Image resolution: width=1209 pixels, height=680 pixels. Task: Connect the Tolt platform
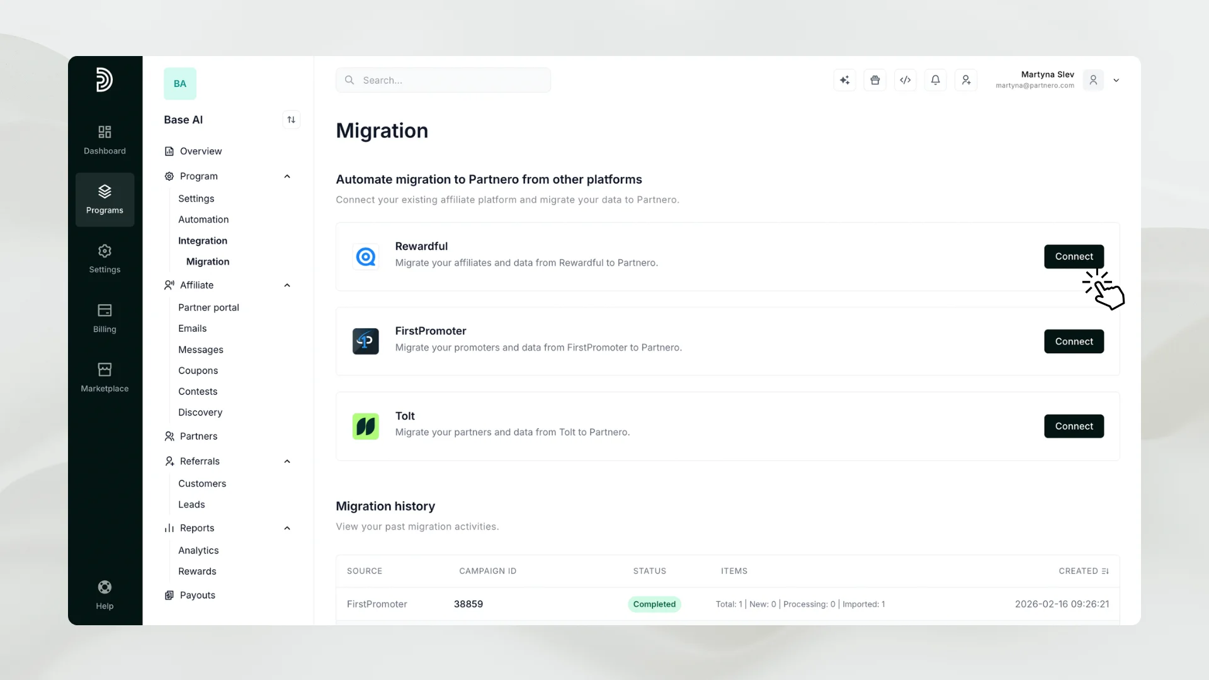pos(1074,426)
